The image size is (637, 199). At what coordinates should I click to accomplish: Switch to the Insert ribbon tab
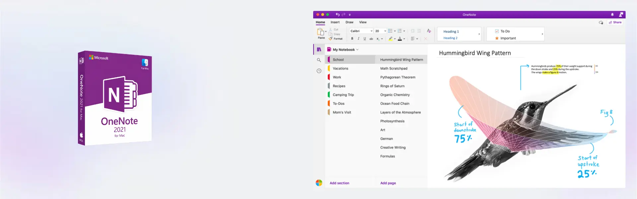tap(335, 22)
